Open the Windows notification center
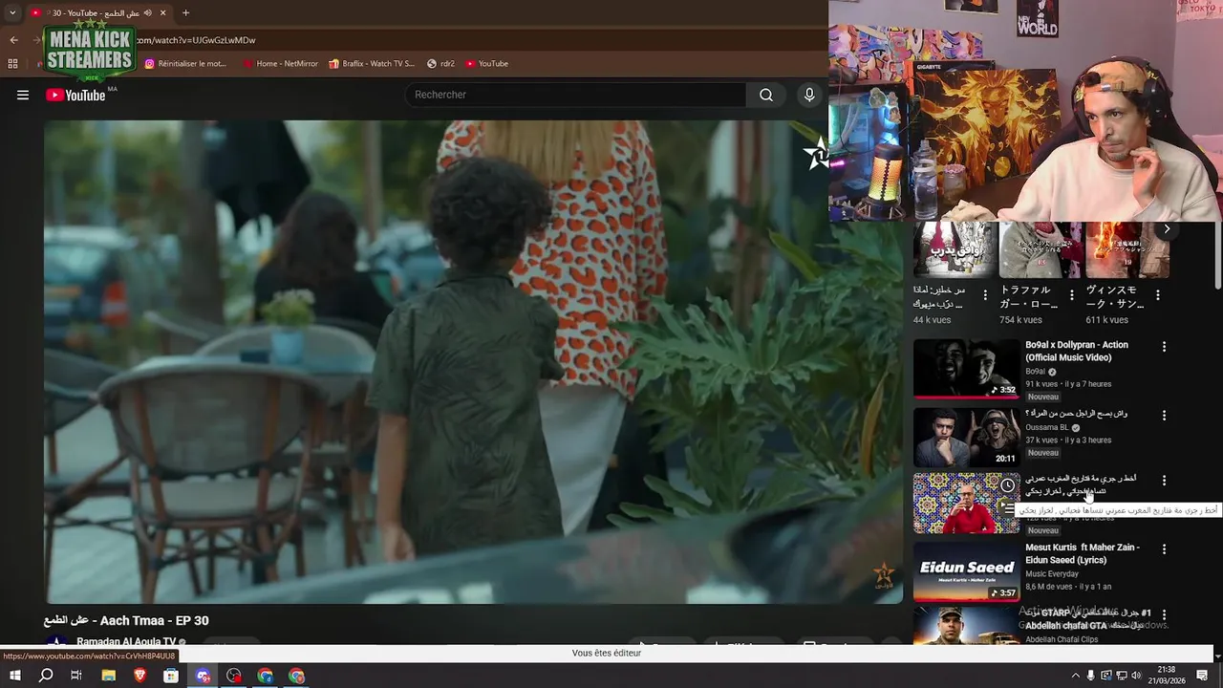The height and width of the screenshot is (688, 1223). [x=1204, y=676]
